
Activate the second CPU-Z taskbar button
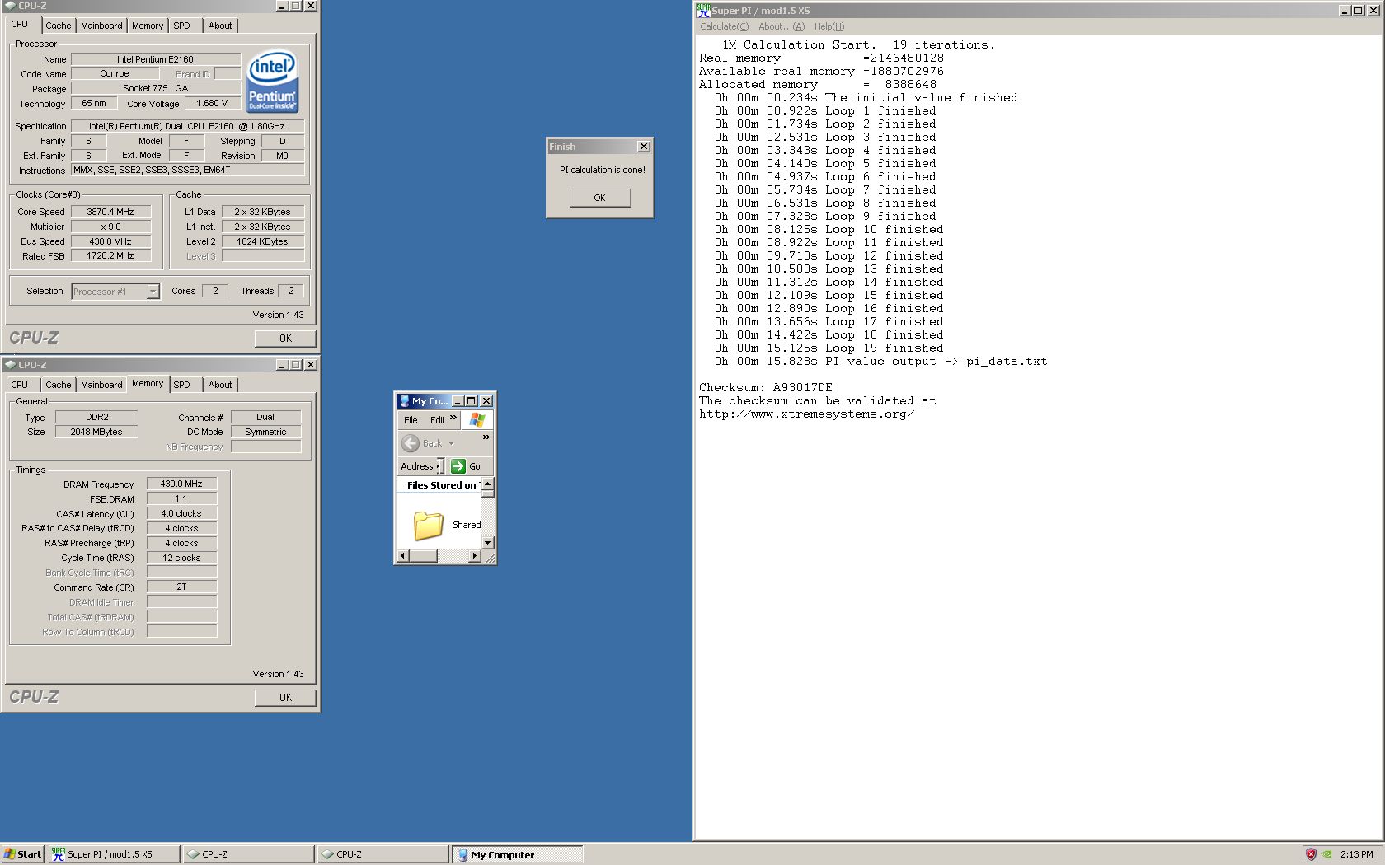coord(383,854)
